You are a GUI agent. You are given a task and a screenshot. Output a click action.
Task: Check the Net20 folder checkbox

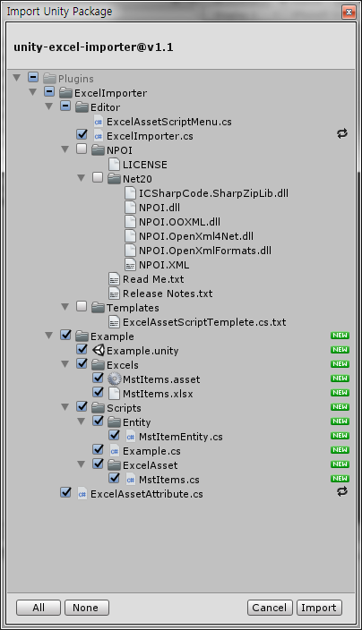pyautogui.click(x=98, y=177)
